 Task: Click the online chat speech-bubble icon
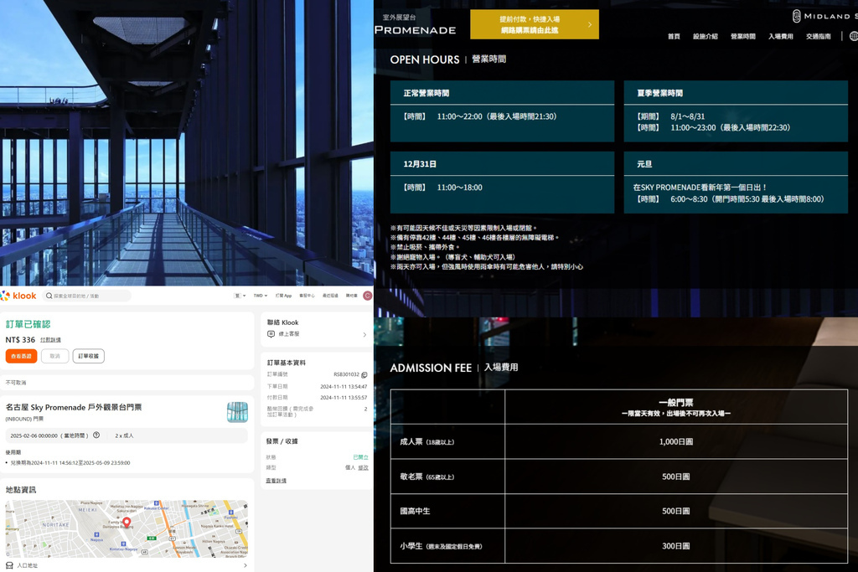[271, 334]
